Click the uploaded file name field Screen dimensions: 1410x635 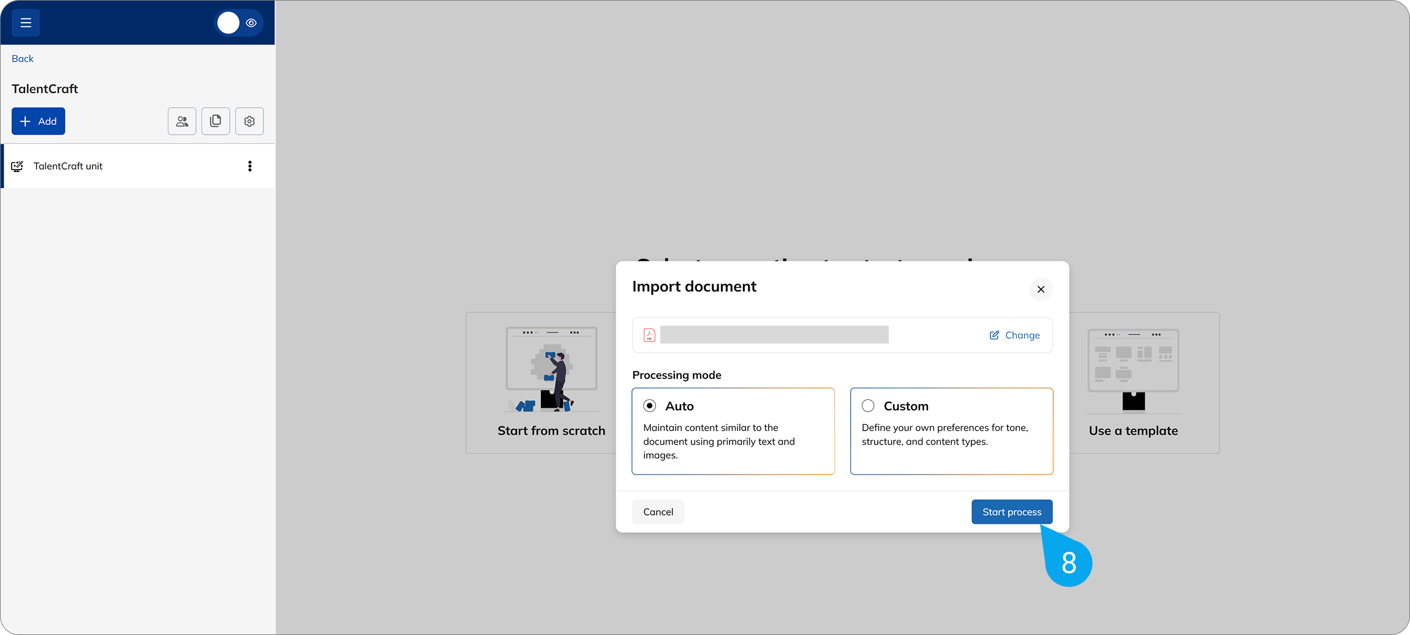click(x=774, y=335)
